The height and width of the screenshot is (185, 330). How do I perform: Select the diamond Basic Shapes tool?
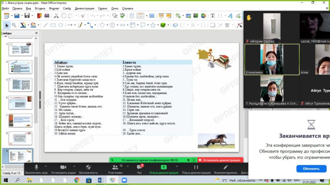click(102, 25)
